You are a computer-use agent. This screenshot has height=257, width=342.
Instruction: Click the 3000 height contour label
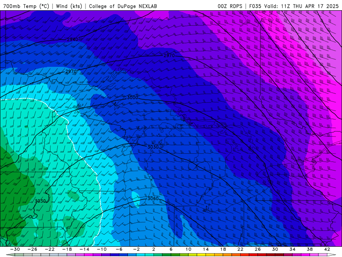click(133, 98)
